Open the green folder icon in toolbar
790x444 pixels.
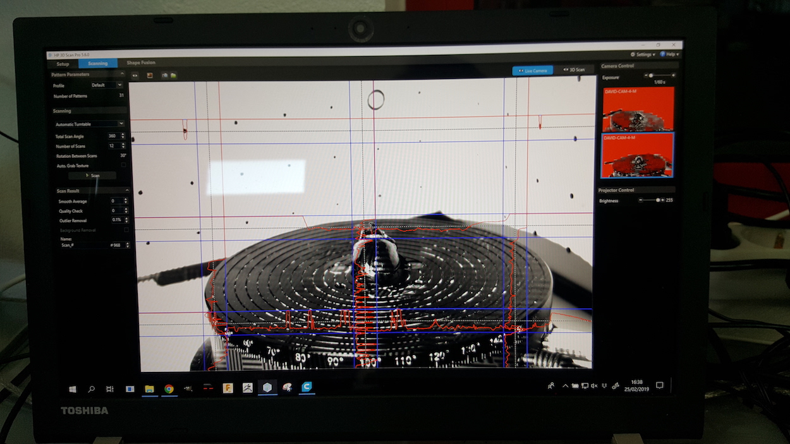(x=173, y=75)
